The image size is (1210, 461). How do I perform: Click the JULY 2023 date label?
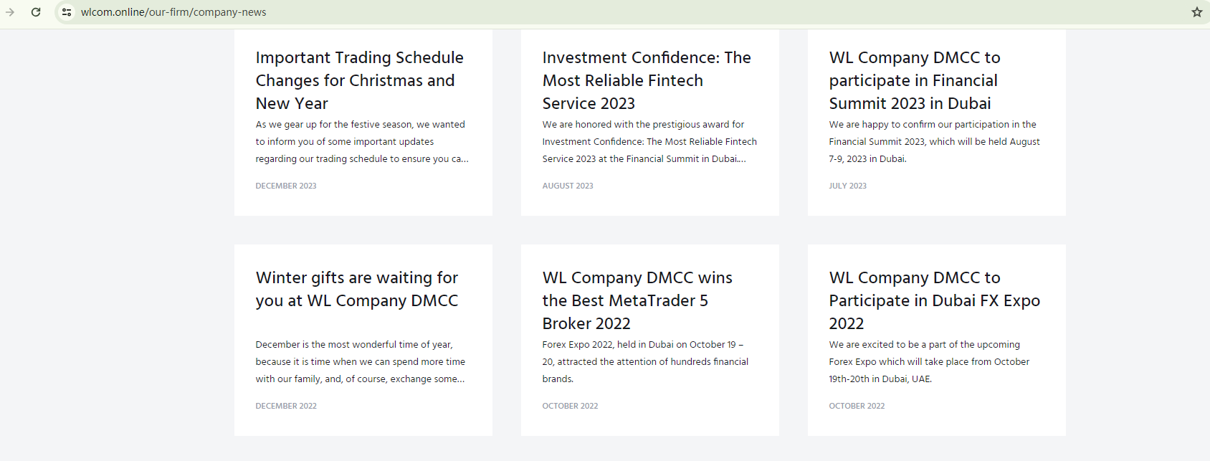(847, 186)
